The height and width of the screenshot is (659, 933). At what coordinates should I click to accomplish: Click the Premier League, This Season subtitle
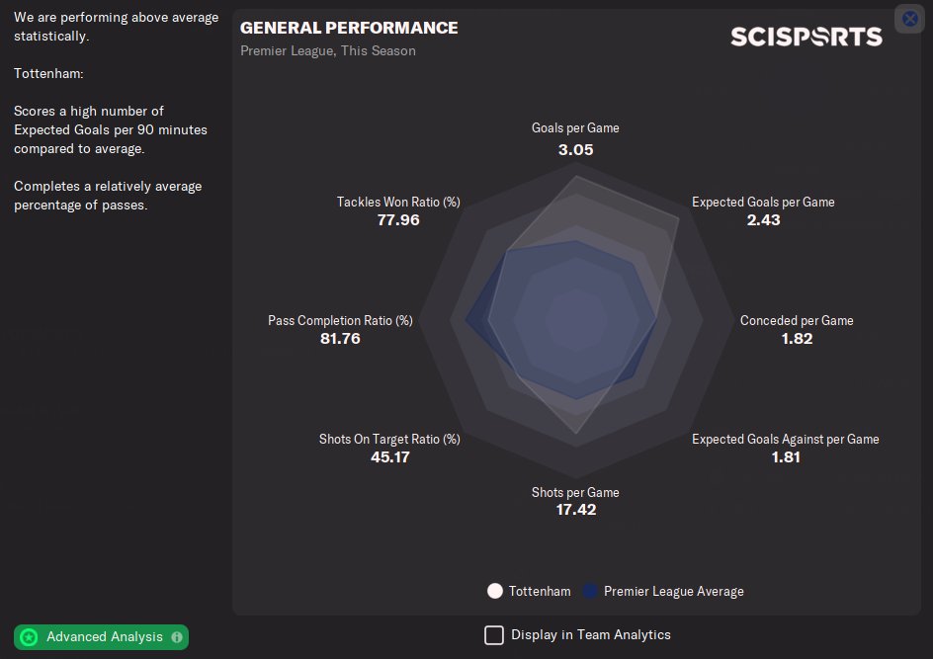click(x=328, y=50)
